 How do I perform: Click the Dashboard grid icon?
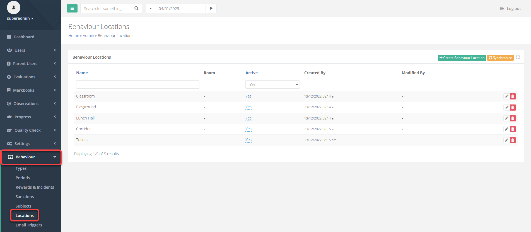coord(9,37)
